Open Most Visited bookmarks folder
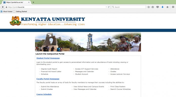 pyautogui.click(x=6, y=11)
